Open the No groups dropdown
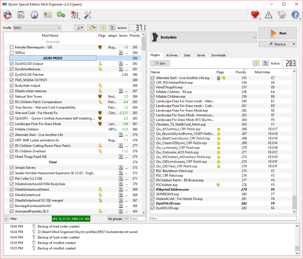 (x=118, y=219)
